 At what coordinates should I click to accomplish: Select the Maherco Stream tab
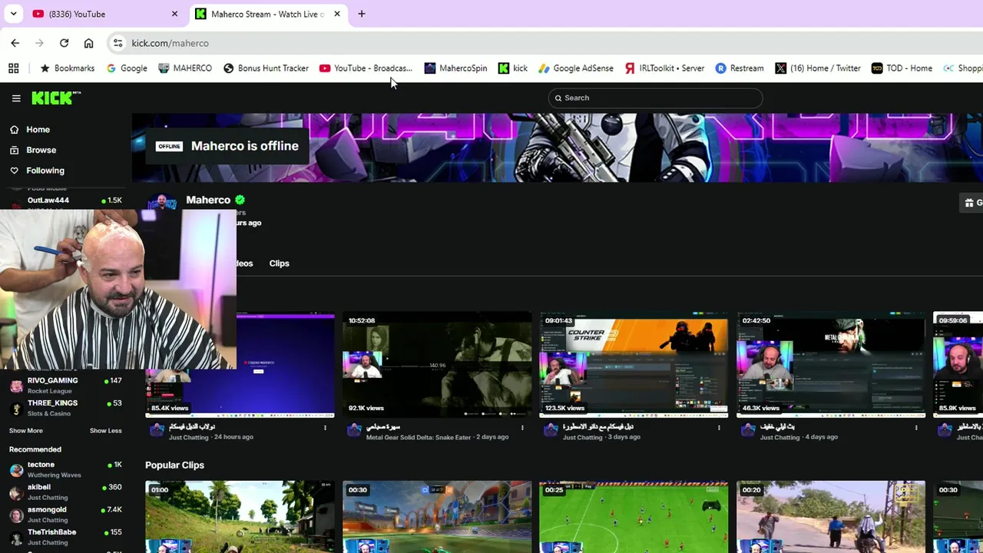pos(267,14)
